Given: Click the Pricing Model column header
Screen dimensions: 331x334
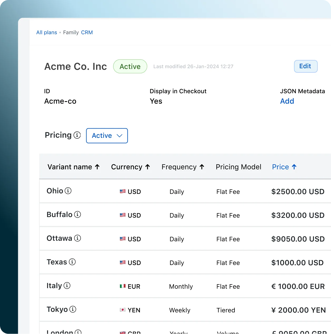Looking at the screenshot, I should 238,167.
